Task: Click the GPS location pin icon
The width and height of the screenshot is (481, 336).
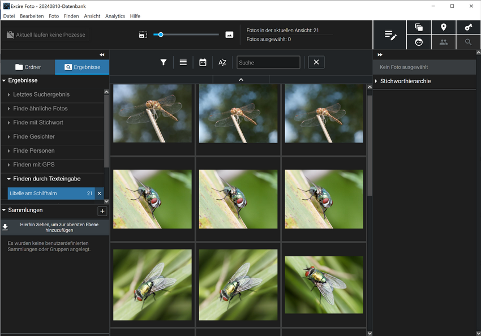Action: pos(444,27)
